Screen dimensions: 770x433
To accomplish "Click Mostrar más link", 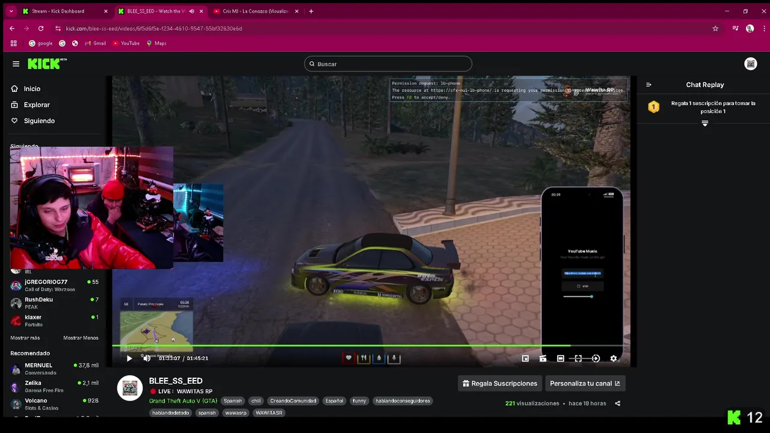I will [x=25, y=338].
